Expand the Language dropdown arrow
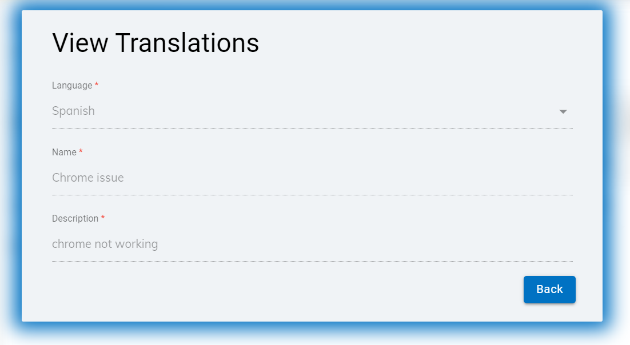630x345 pixels. (563, 111)
